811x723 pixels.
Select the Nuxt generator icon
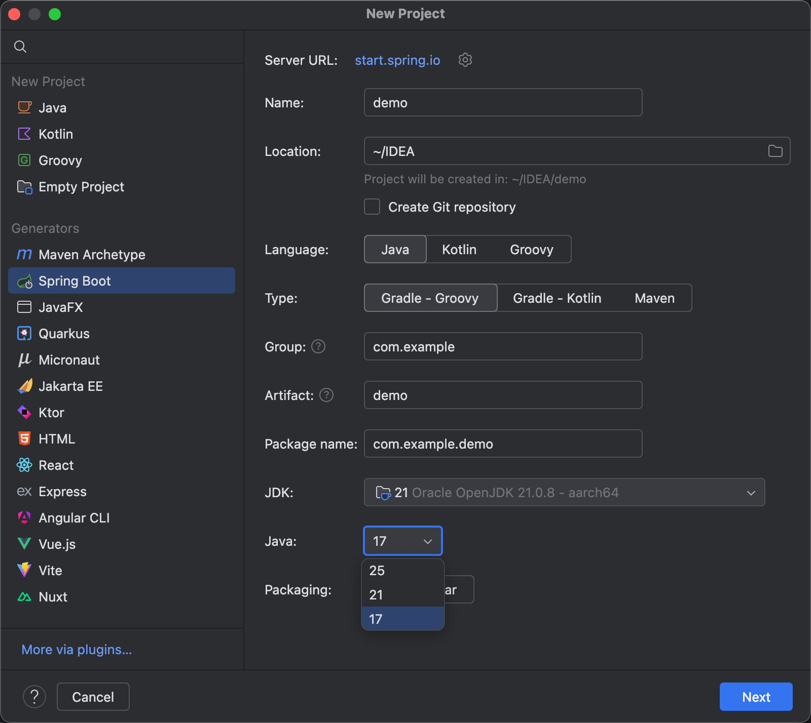(24, 597)
